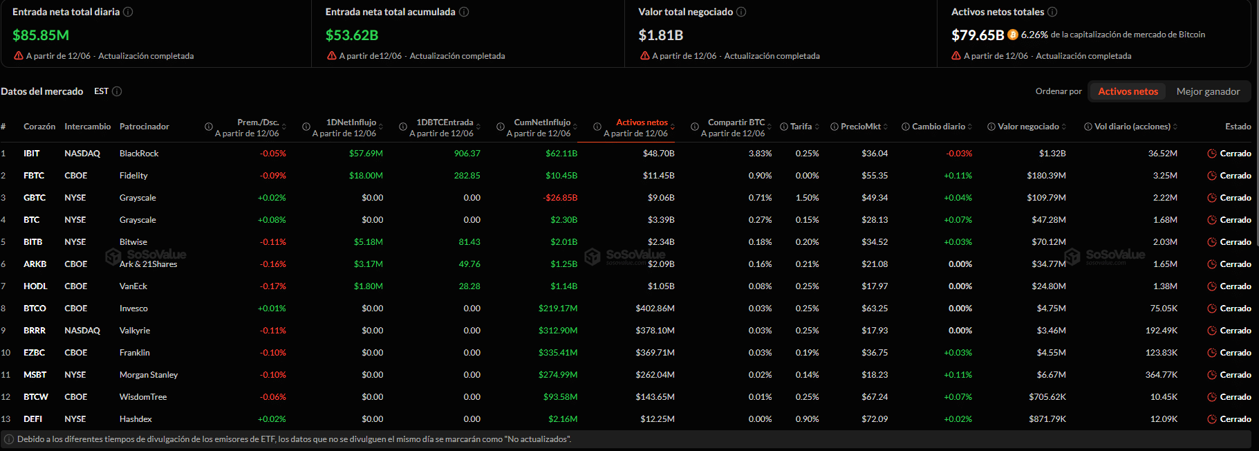Click clock status icon in GBTC row
Viewport: 1259px width, 451px height.
tap(1212, 198)
